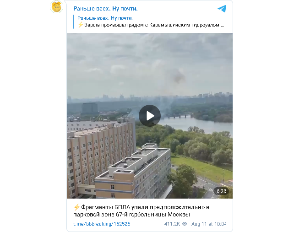Image resolution: width=283 pixels, height=232 pixels.
Task: Click caption line about 67-й горбольницы Москвы
Action: click(x=131, y=215)
